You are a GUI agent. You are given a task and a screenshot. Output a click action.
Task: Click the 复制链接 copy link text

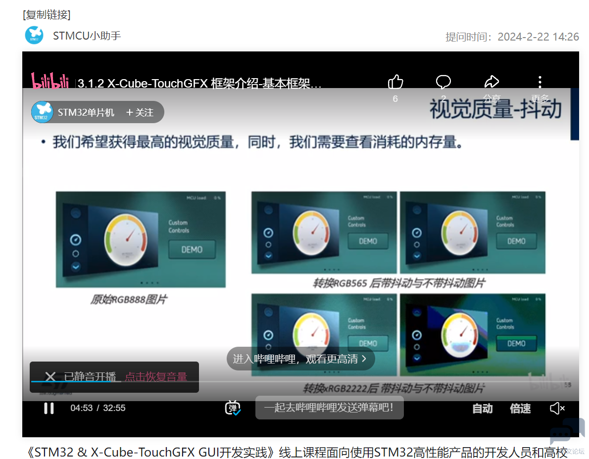47,15
